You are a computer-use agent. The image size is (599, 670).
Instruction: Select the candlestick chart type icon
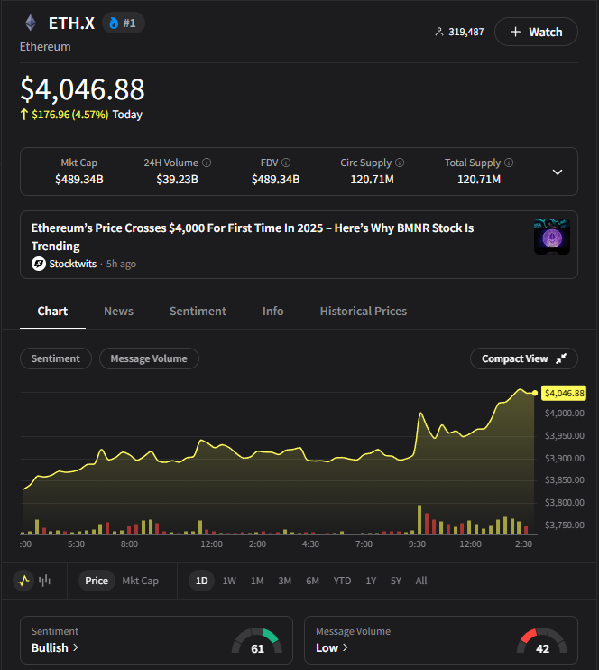[44, 581]
